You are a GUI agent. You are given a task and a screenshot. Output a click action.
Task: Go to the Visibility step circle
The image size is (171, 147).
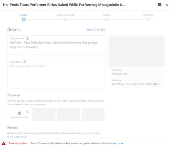[x=148, y=19]
